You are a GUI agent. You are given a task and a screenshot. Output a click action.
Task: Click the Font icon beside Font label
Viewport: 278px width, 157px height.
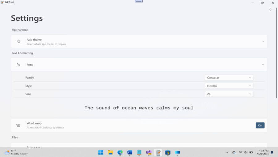pos(19,65)
